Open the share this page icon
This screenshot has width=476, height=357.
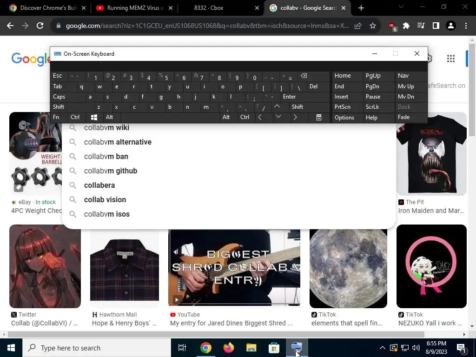[x=358, y=26]
